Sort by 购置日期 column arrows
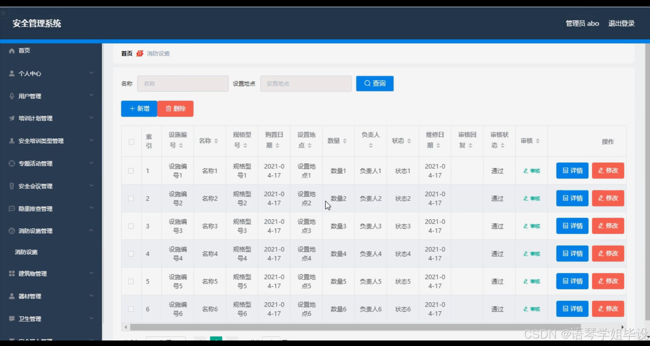This screenshot has height=346, width=650. tap(277, 145)
